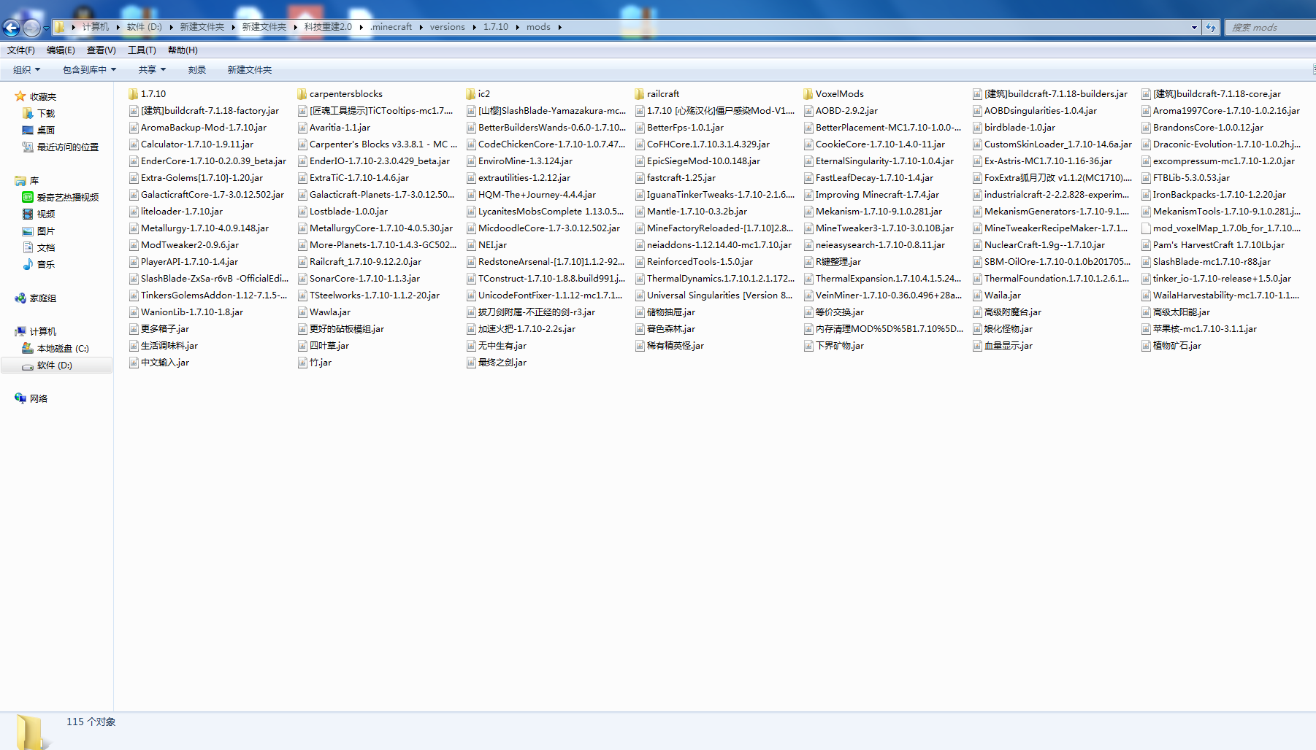This screenshot has width=1316, height=750.
Task: Select file liteloader-1.7.10.jar
Action: click(x=176, y=212)
